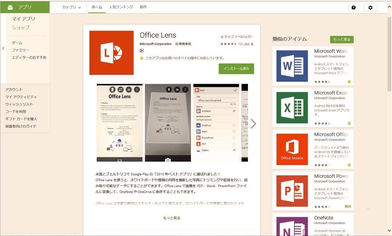This screenshot has height=236, width=392.
Task: Click the Microsoft Word title in similar items
Action: 331,51
